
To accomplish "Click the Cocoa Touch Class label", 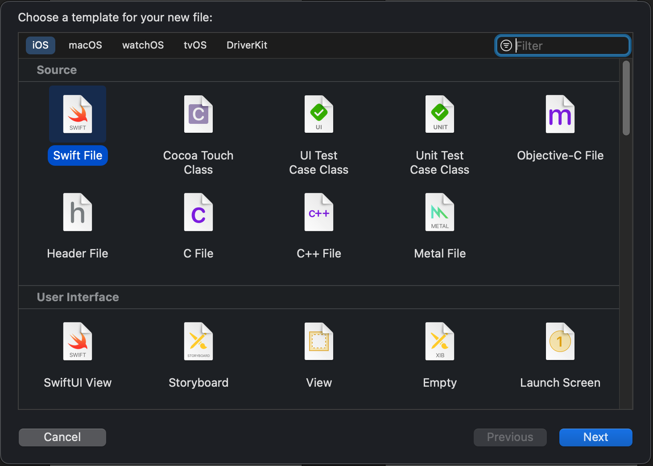I will point(198,163).
